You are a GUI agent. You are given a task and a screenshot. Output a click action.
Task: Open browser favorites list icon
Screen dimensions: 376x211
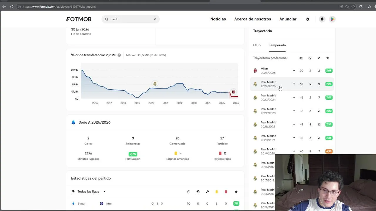tap(369, 6)
